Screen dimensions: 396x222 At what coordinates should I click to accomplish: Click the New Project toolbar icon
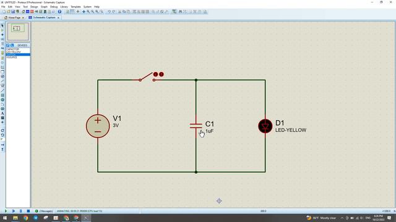point(4,12)
